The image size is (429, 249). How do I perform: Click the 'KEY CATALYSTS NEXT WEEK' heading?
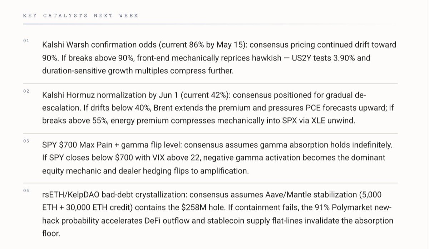[80, 16]
